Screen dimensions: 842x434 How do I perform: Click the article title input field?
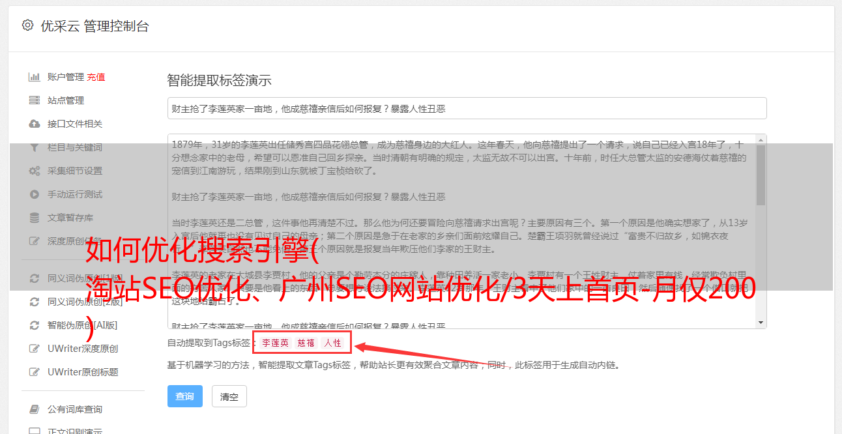(467, 108)
